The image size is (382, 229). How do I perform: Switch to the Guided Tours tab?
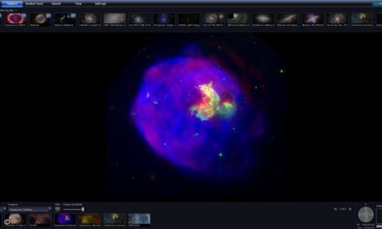(34, 4)
